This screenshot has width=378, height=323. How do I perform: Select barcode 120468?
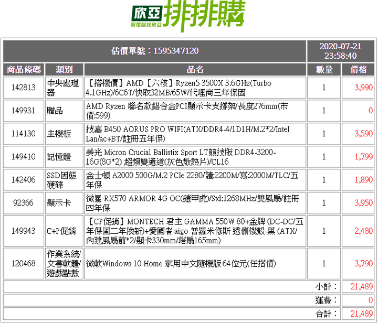(x=24, y=264)
